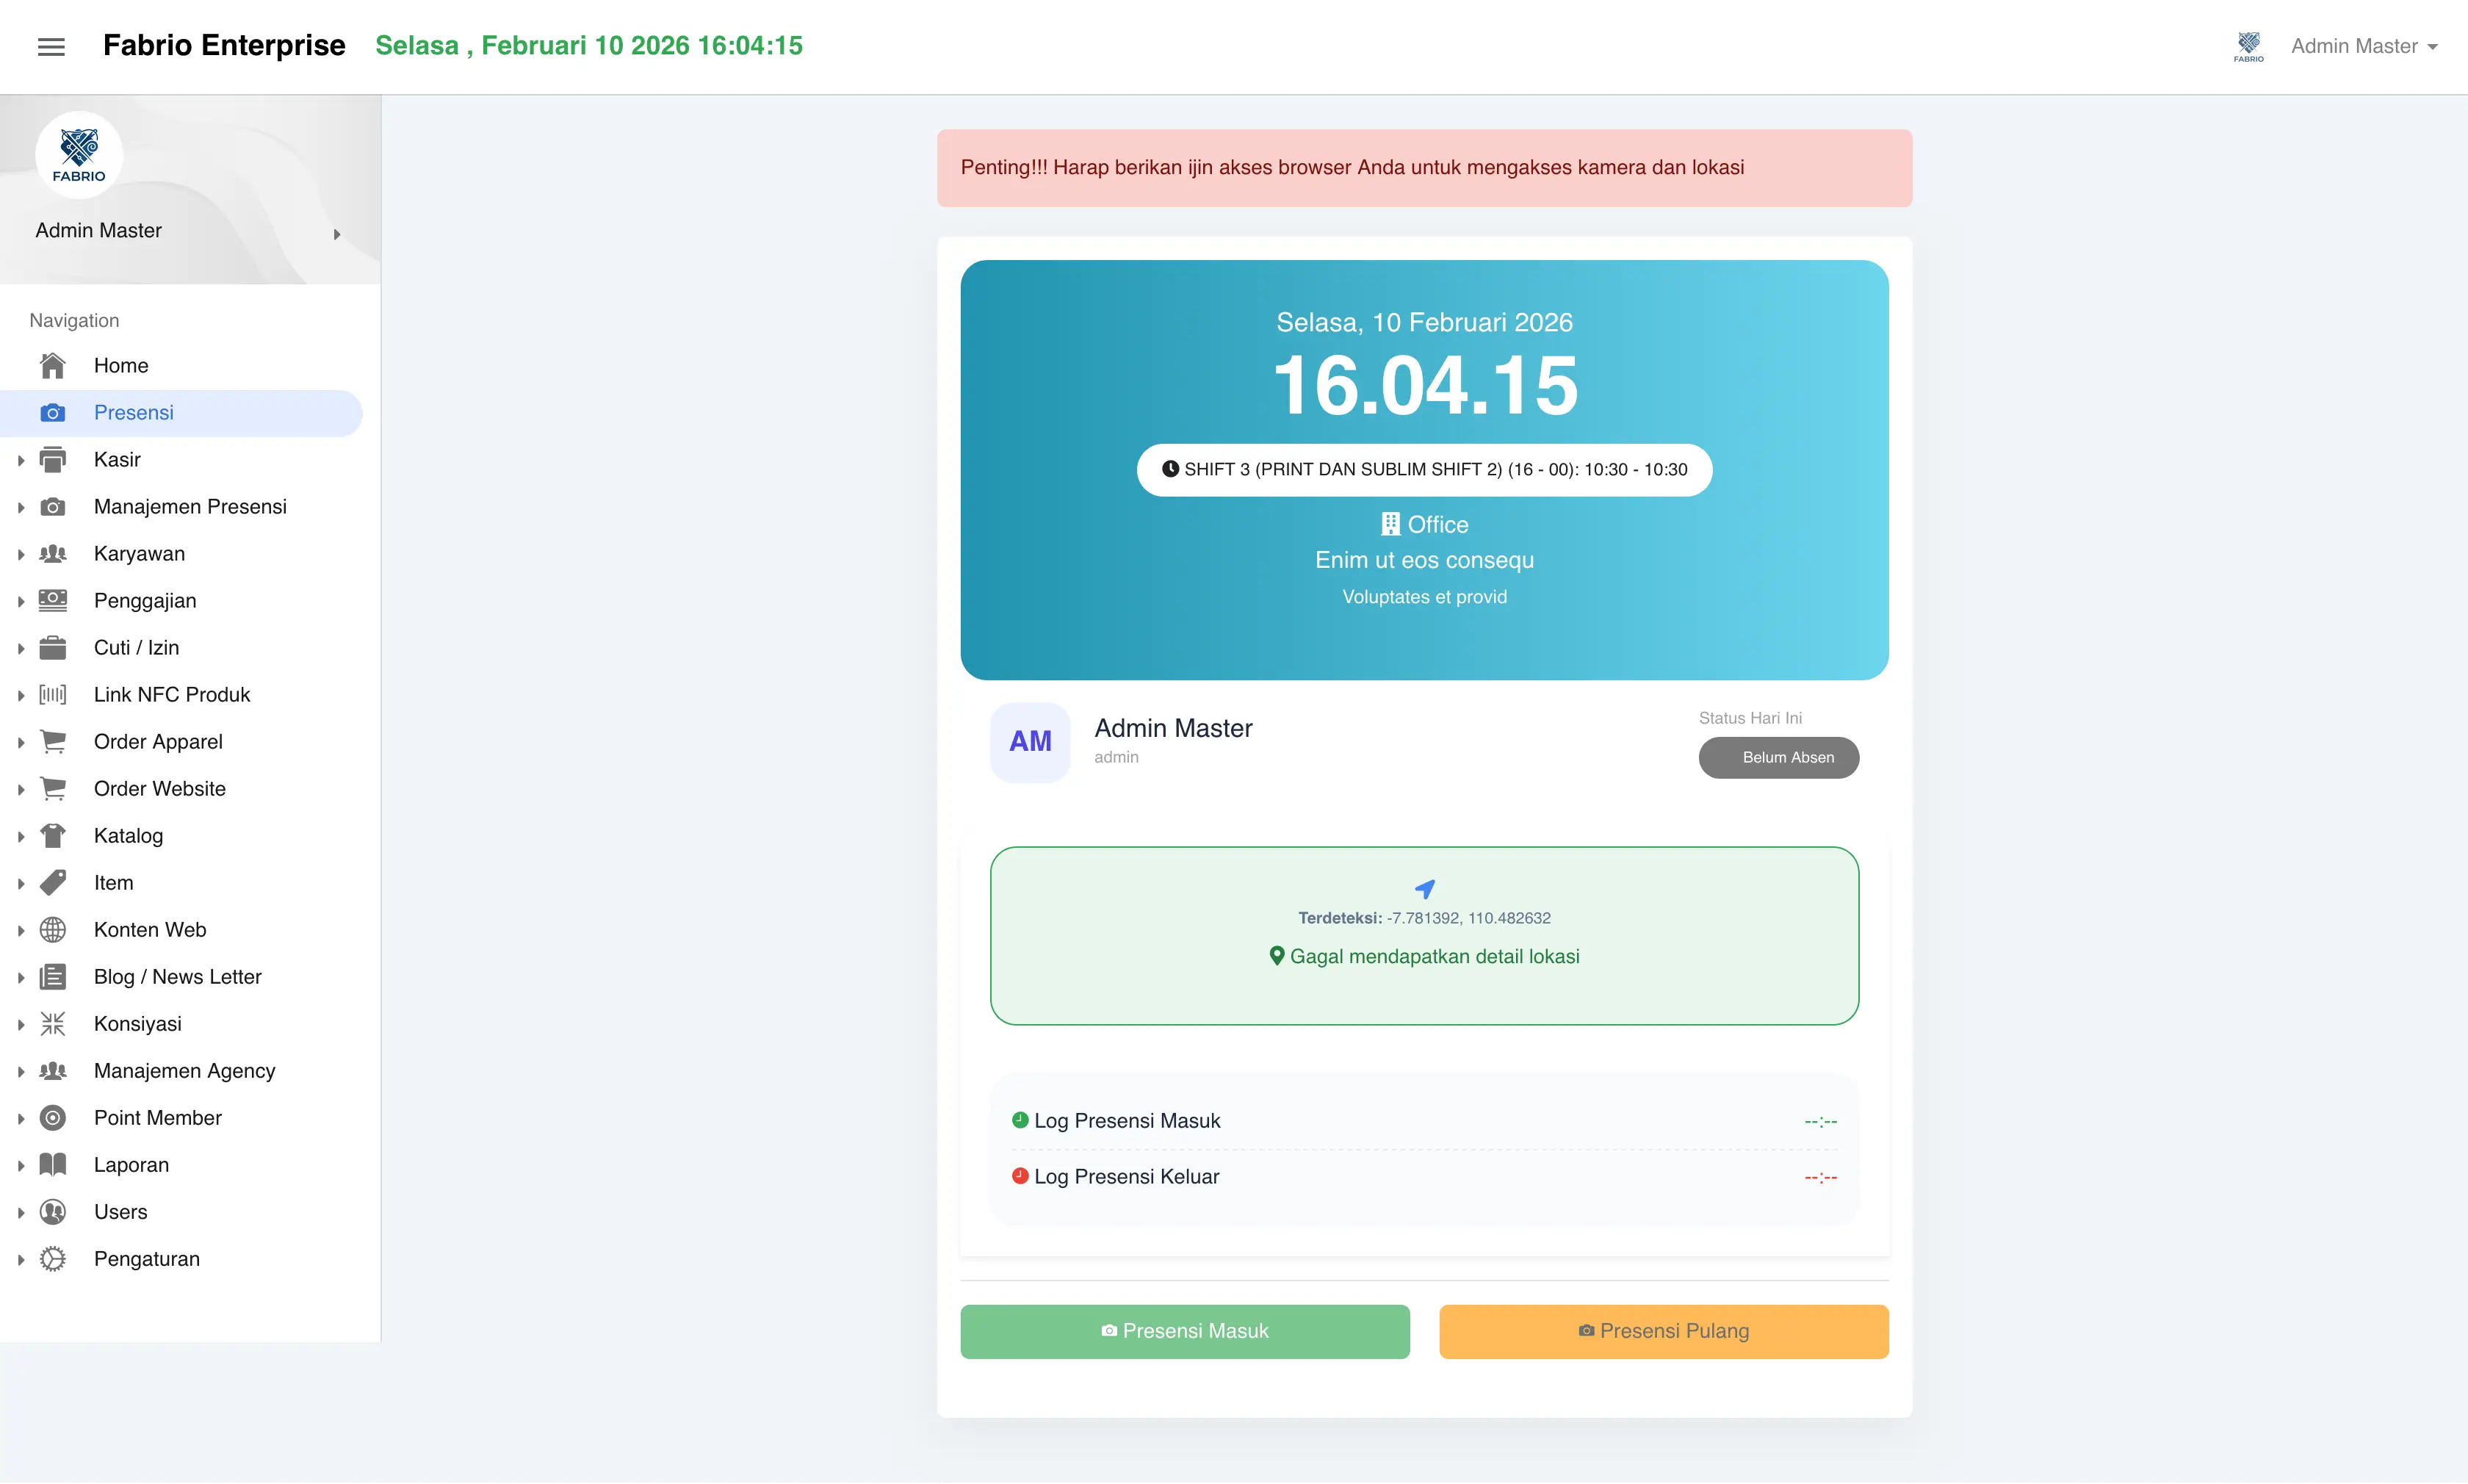2468x1484 pixels.
Task: Click the Presensi Pulang button
Action: click(x=1663, y=1331)
